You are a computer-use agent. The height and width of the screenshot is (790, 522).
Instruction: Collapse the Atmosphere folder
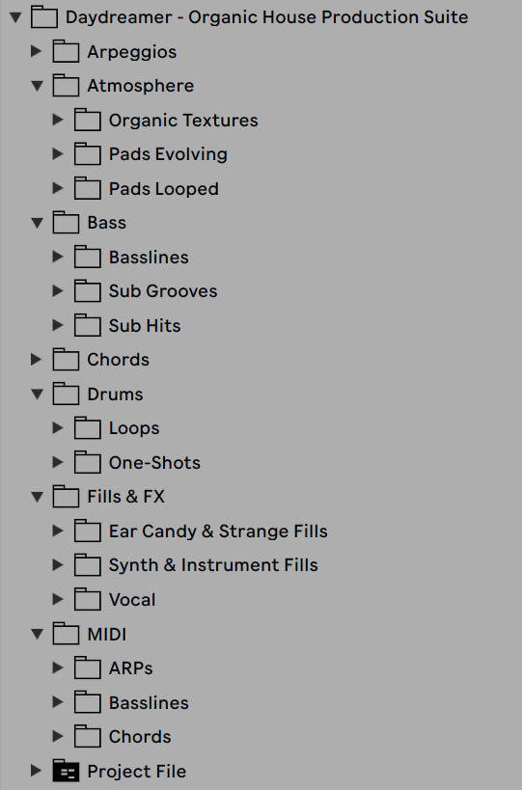37,86
